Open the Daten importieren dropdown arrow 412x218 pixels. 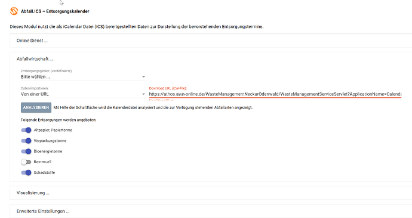click(x=143, y=94)
